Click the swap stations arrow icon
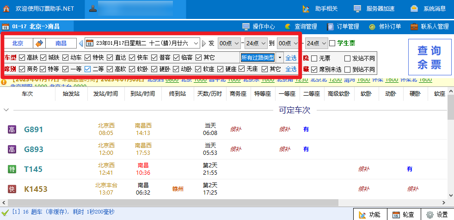Screen dimensions: 454x220 click(x=39, y=43)
